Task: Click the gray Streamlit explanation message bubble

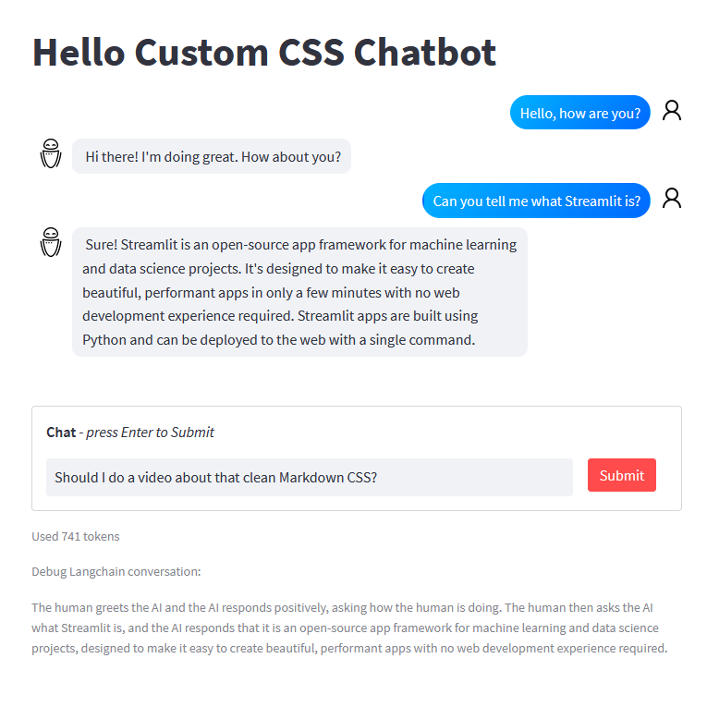Action: (x=299, y=292)
